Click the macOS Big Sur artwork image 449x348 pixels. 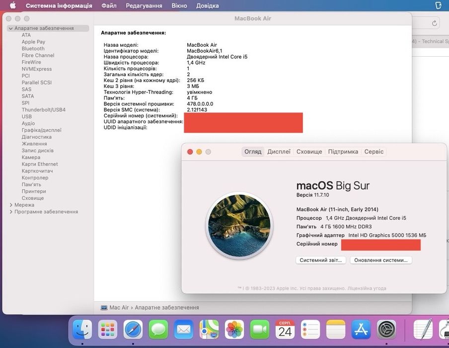(239, 226)
